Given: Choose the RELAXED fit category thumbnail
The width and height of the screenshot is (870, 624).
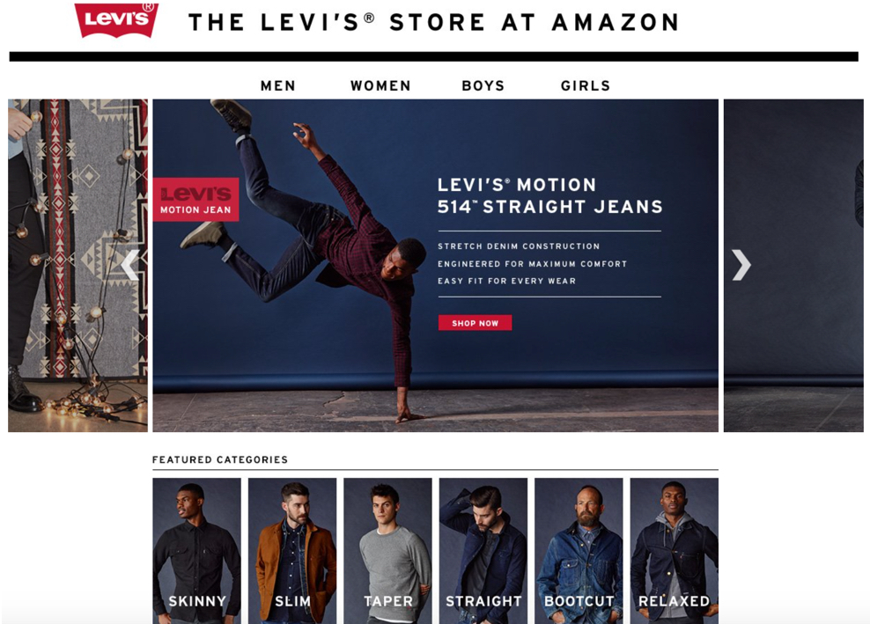Looking at the screenshot, I should point(675,551).
